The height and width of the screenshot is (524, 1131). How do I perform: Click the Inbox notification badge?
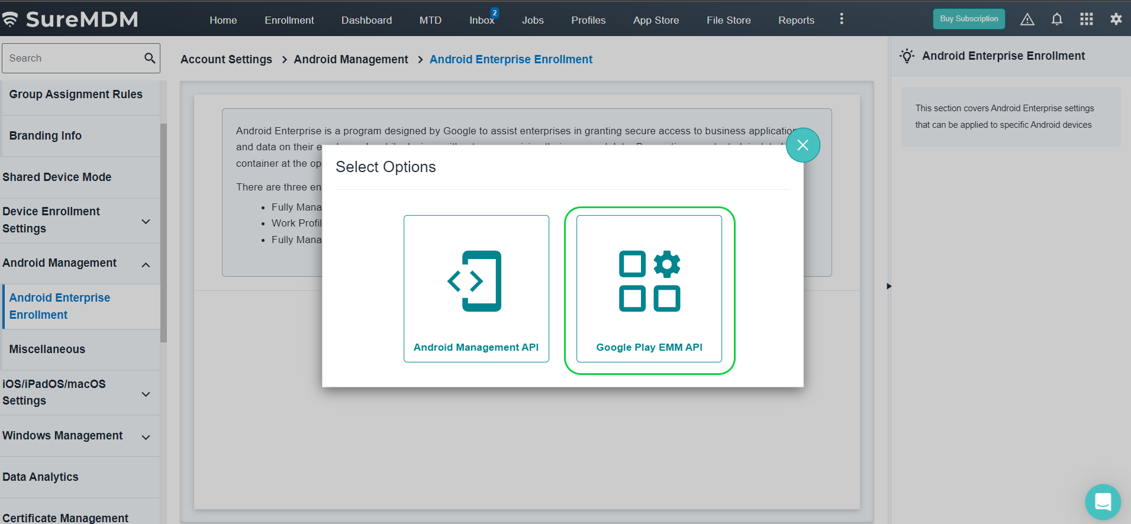coord(495,12)
